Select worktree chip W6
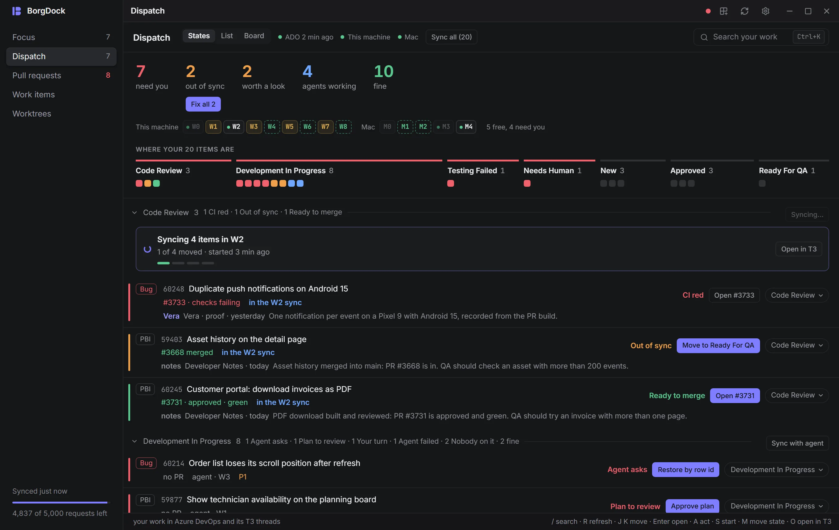 click(x=307, y=127)
